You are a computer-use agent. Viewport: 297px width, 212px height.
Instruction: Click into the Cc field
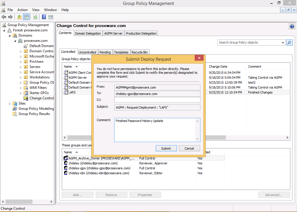(157, 100)
